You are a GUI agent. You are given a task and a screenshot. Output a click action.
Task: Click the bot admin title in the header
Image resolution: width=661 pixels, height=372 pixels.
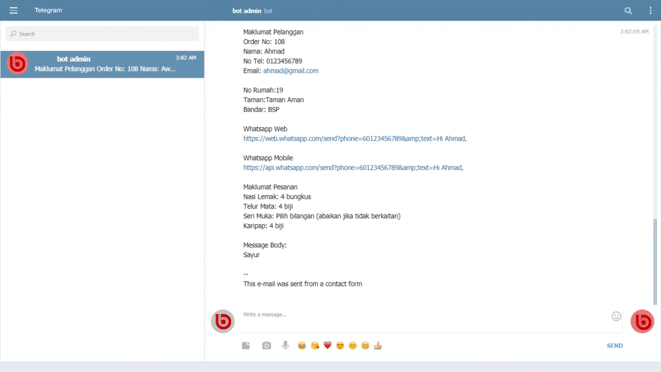pos(247,11)
